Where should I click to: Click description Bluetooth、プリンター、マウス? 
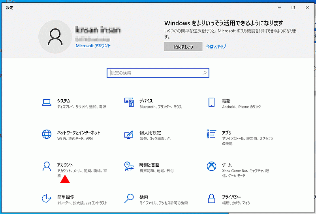(161, 107)
